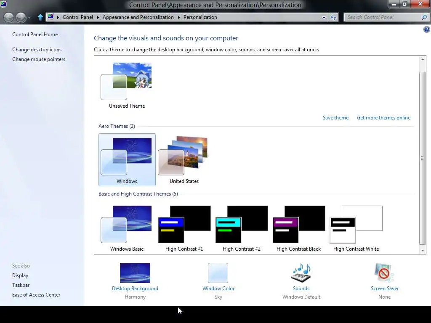Click the theme list scroll up arrow

coord(423,59)
